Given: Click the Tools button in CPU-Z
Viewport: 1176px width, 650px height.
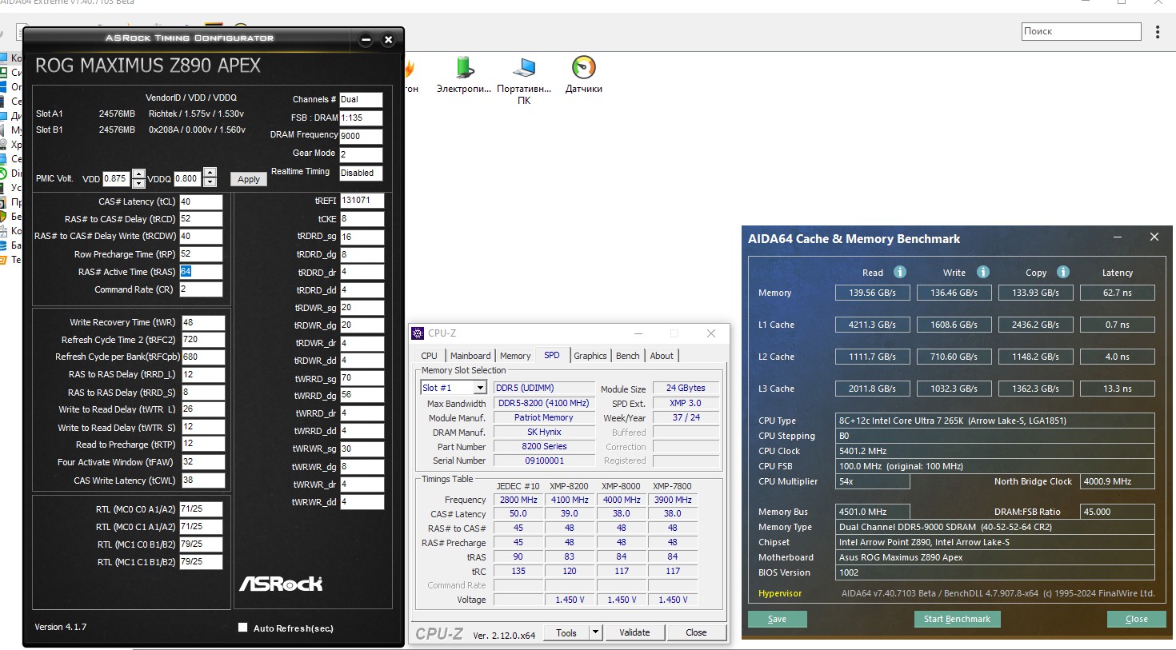Looking at the screenshot, I should pos(566,632).
